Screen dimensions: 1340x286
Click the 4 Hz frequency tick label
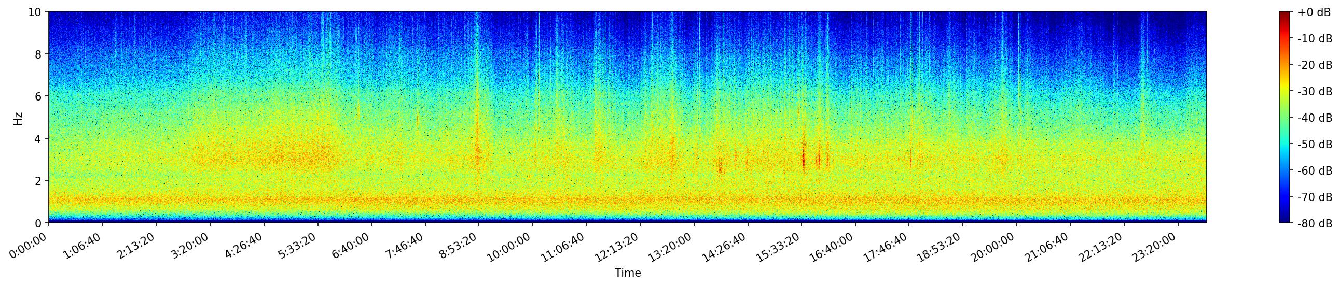pyautogui.click(x=39, y=138)
